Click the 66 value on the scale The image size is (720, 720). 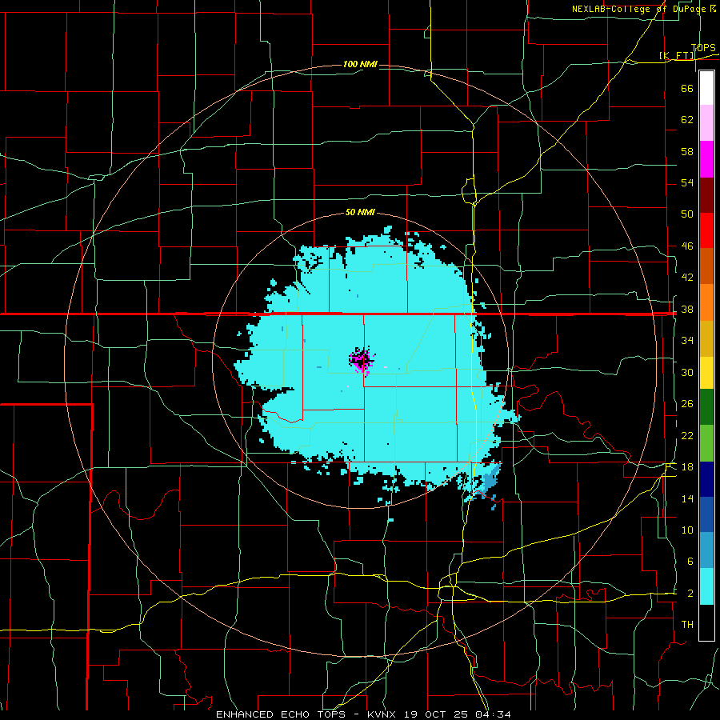687,88
